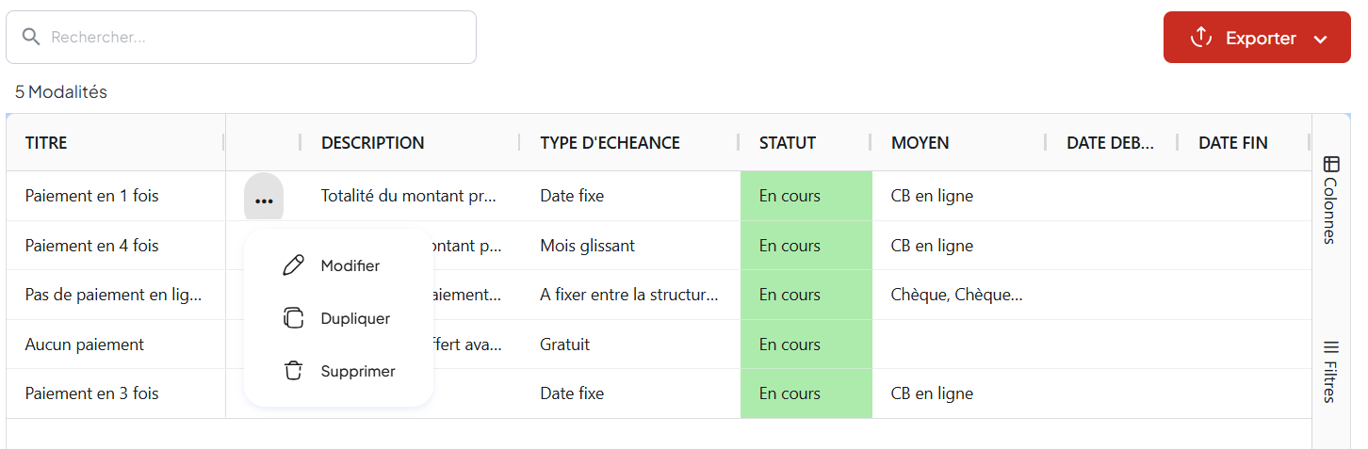Click the Dupliquer copy icon
Screen dimensions: 1368x449
(294, 318)
